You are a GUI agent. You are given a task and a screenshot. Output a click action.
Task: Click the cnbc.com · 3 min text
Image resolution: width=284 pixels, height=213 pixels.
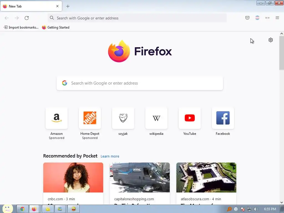(x=61, y=199)
